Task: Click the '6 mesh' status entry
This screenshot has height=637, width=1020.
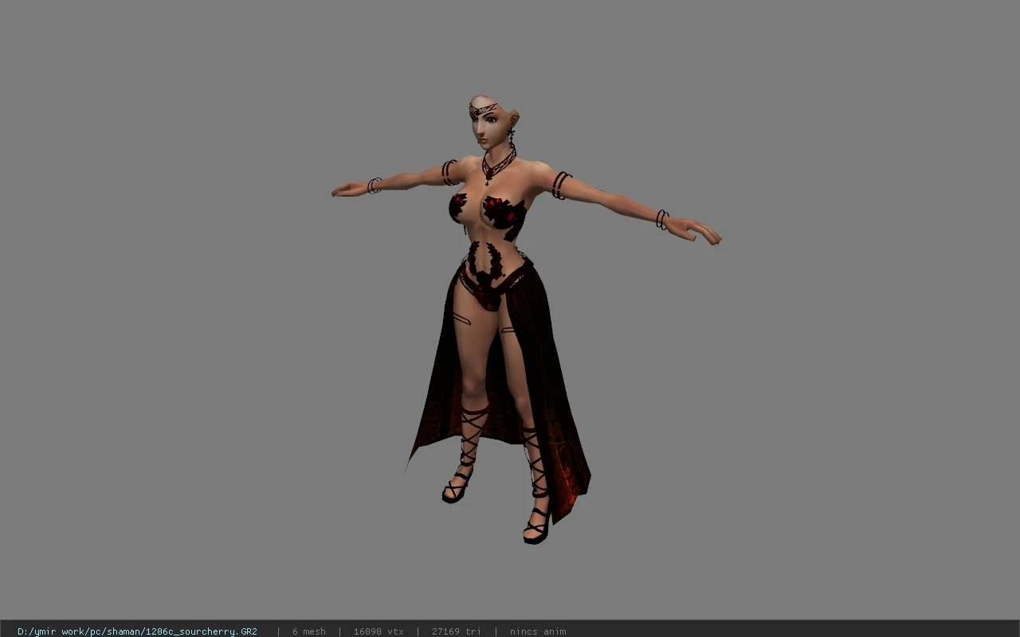Action: pyautogui.click(x=309, y=631)
